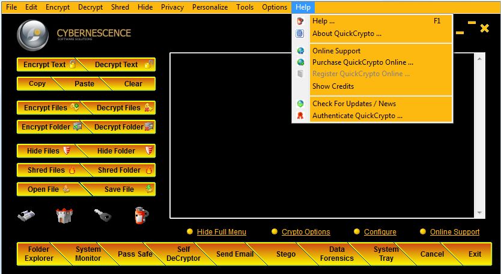The image size is (501, 274).
Task: Click scrollbar down arrow of text area
Action: pyautogui.click(x=479, y=213)
